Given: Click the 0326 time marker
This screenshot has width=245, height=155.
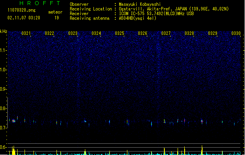Looking at the screenshot, I should [x=143, y=33].
